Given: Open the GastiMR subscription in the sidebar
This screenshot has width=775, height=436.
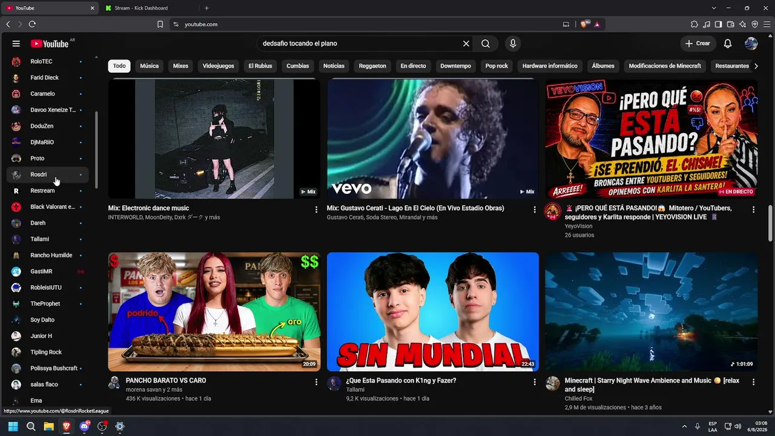Looking at the screenshot, I should point(47,271).
